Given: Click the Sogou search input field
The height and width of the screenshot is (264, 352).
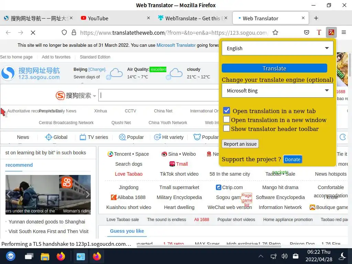Looking at the screenshot, I should coord(158,95).
